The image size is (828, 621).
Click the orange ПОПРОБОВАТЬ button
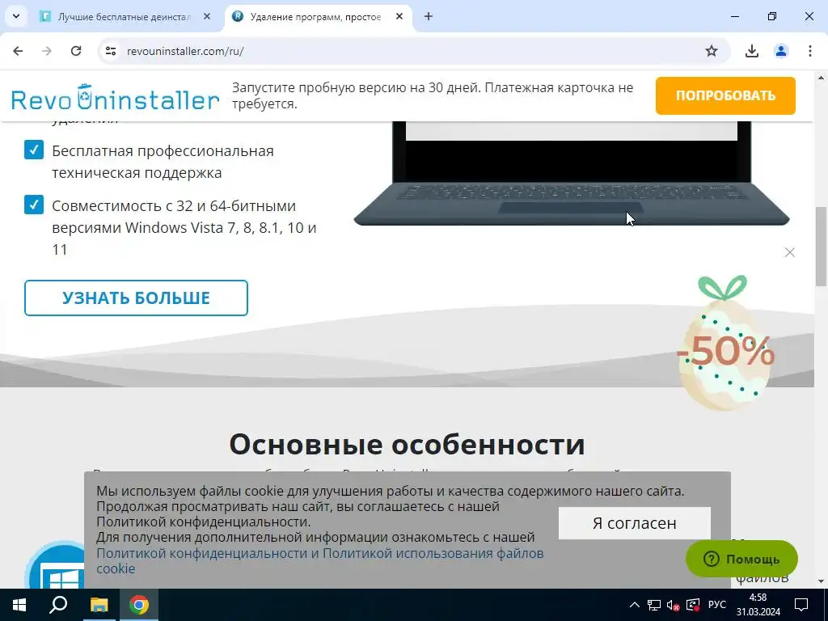[725, 95]
